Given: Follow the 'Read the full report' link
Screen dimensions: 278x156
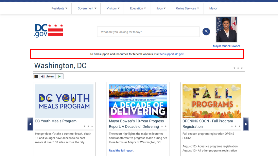Looking at the screenshot, I should point(121,150).
